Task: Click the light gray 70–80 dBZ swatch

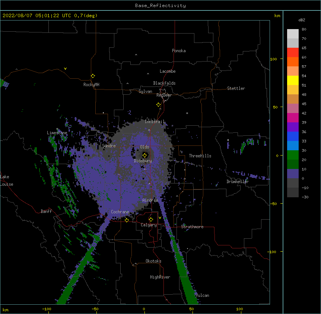Action: (293, 34)
